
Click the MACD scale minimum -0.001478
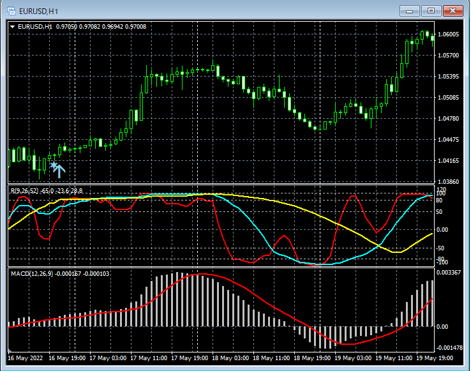[449, 348]
